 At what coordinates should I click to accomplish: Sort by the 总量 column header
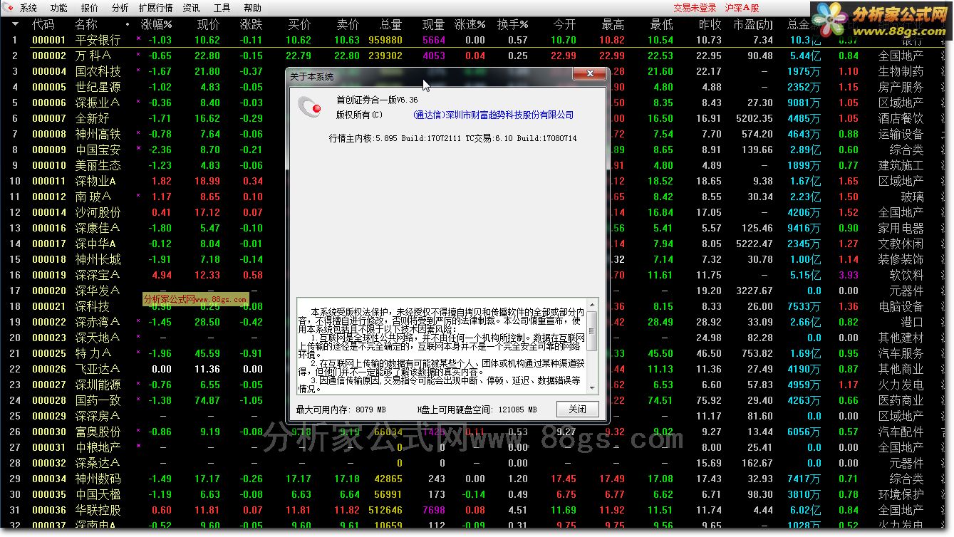(x=390, y=24)
